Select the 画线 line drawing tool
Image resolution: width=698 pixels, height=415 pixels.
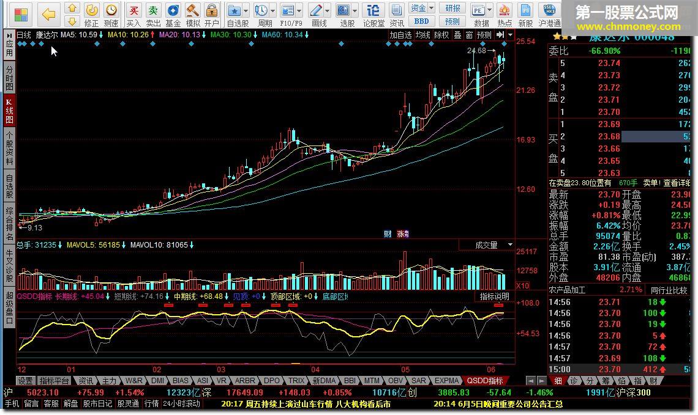pos(317,15)
